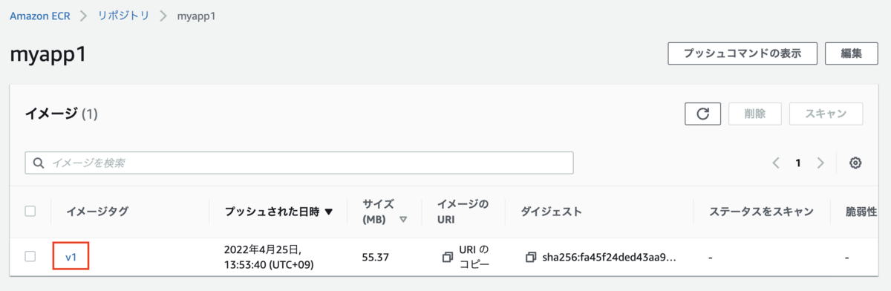Copy the sha256 digest icon

point(530,257)
